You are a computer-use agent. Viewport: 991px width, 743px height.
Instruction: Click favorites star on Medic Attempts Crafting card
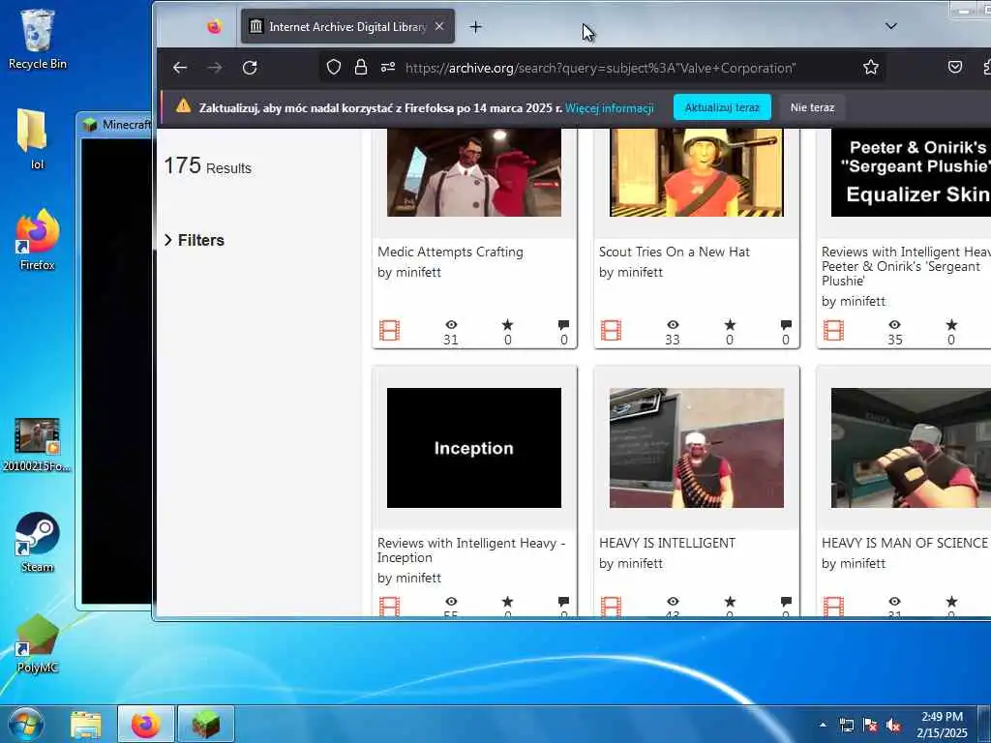pos(507,325)
